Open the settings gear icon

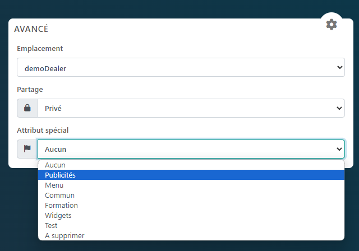point(332,25)
